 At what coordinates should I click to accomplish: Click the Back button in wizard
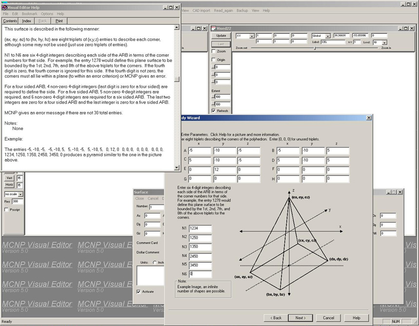tap(276, 318)
